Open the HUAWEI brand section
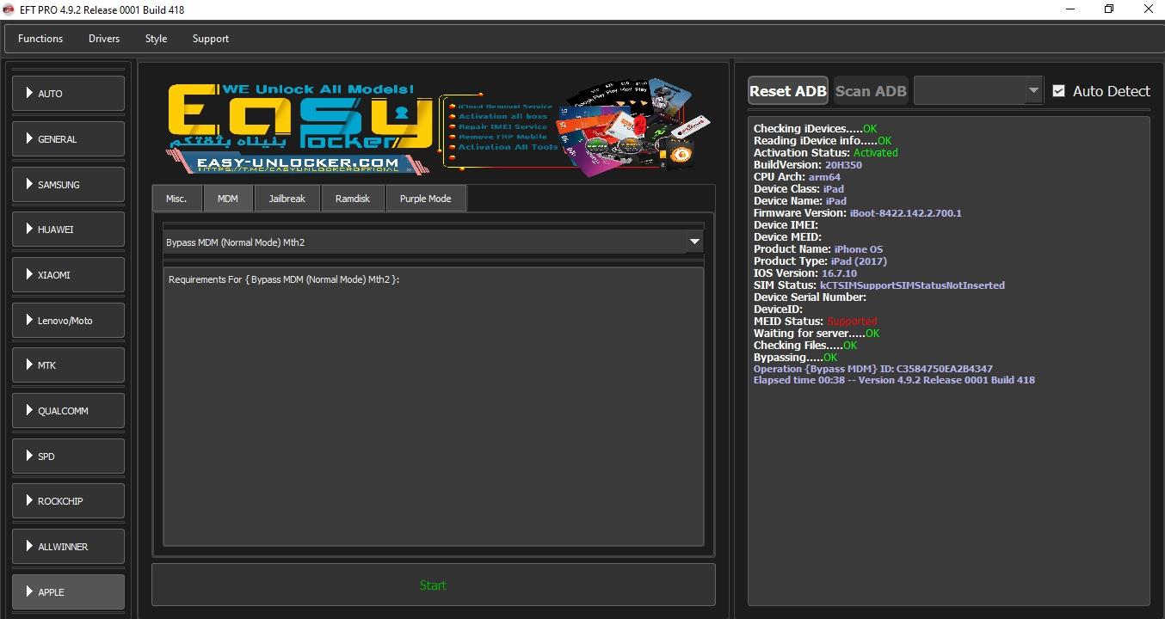This screenshot has height=619, width=1165. (x=69, y=230)
